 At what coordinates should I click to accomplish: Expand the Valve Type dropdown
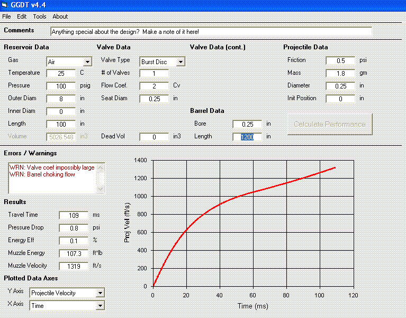point(180,62)
